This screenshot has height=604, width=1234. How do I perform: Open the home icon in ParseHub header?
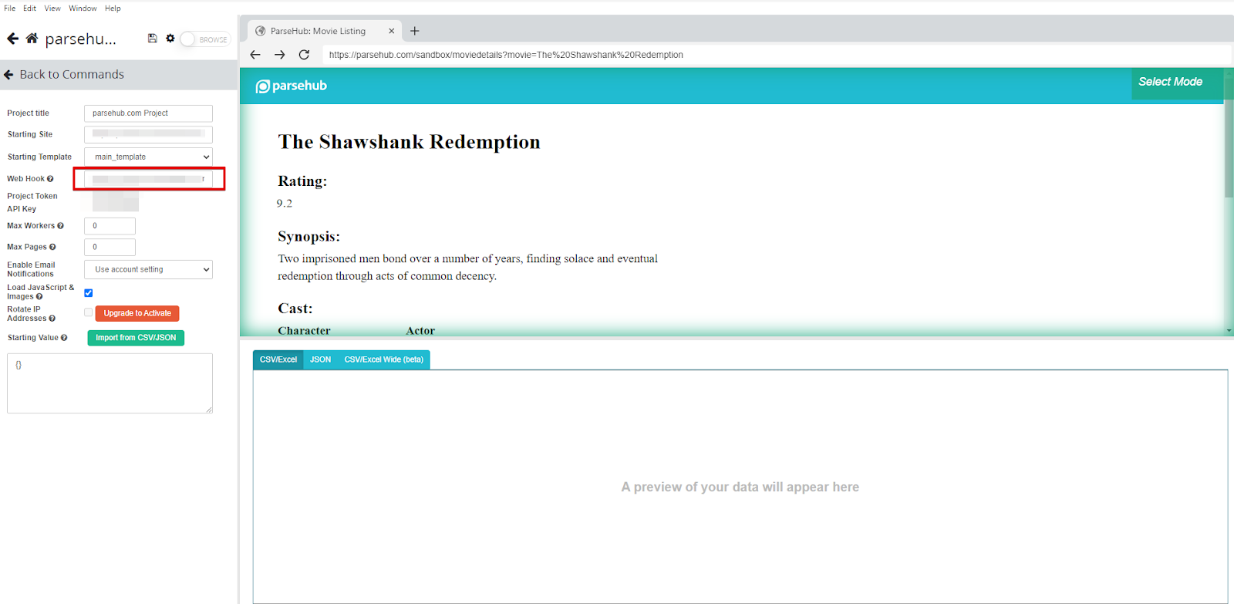coord(32,39)
